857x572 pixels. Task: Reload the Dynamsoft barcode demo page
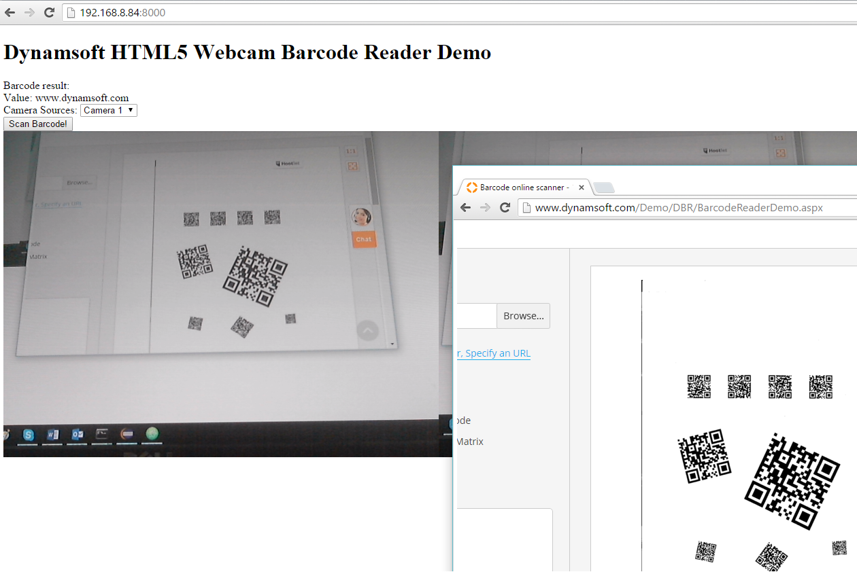click(x=505, y=208)
